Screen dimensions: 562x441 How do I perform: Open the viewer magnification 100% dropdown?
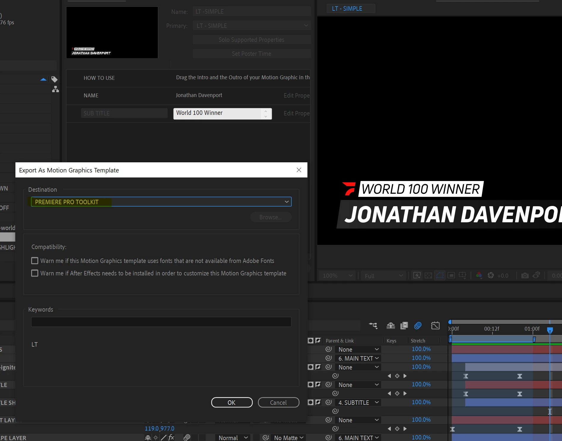337,276
